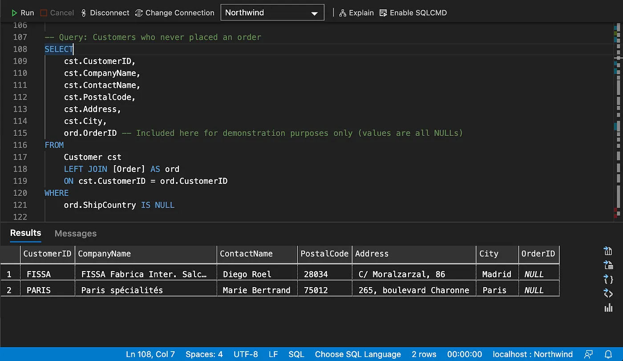The width and height of the screenshot is (623, 361).
Task: Click the Paris spécialités company cell
Action: tap(146, 290)
